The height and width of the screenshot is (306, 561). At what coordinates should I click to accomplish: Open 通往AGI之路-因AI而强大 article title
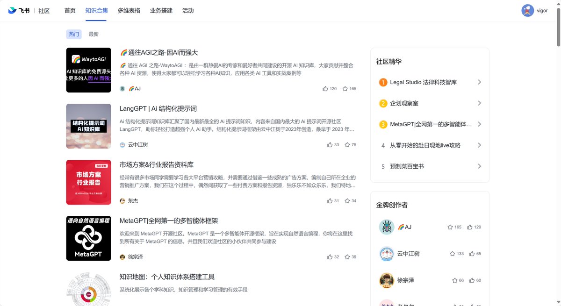(159, 53)
